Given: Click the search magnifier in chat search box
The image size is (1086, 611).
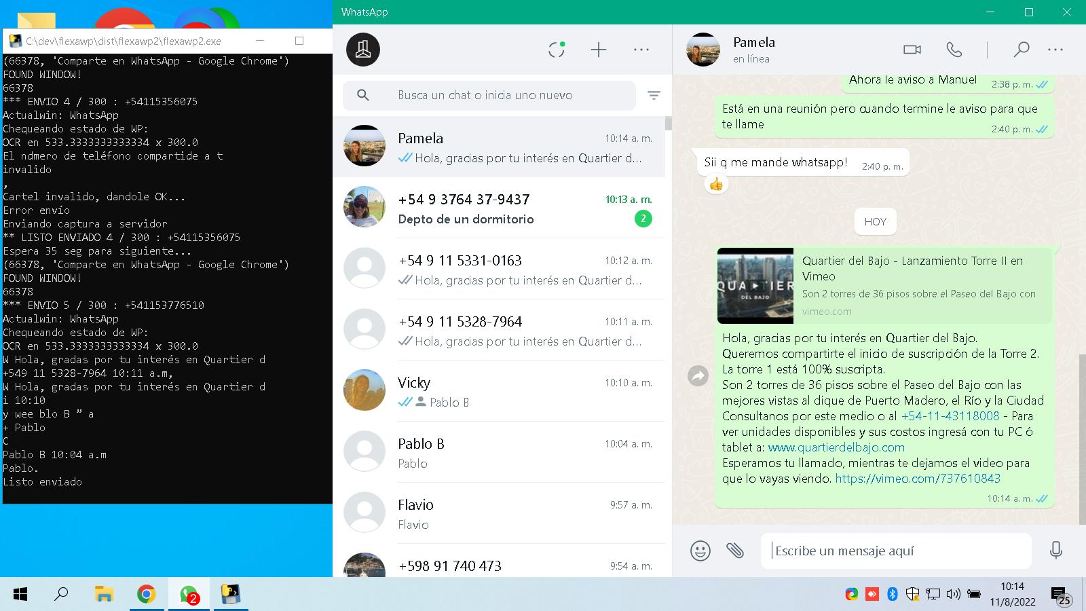Looking at the screenshot, I should [x=363, y=95].
